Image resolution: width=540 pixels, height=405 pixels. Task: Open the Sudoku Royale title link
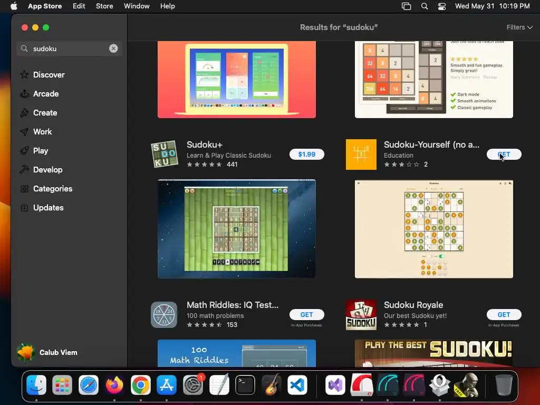tap(413, 305)
